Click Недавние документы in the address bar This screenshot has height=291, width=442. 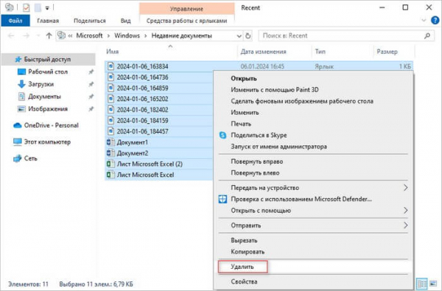click(181, 36)
